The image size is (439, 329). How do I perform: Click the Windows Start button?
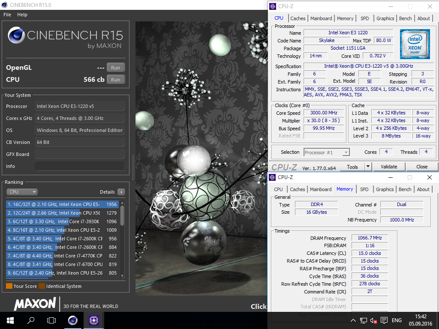(x=10, y=320)
